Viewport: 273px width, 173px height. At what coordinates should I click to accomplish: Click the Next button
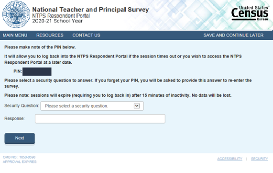(x=20, y=138)
